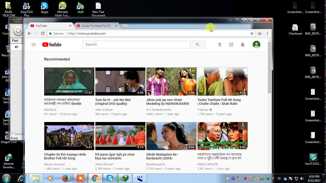The width and height of the screenshot is (326, 183).
Task: Click the volume speaker tray icon
Action: pos(302,179)
